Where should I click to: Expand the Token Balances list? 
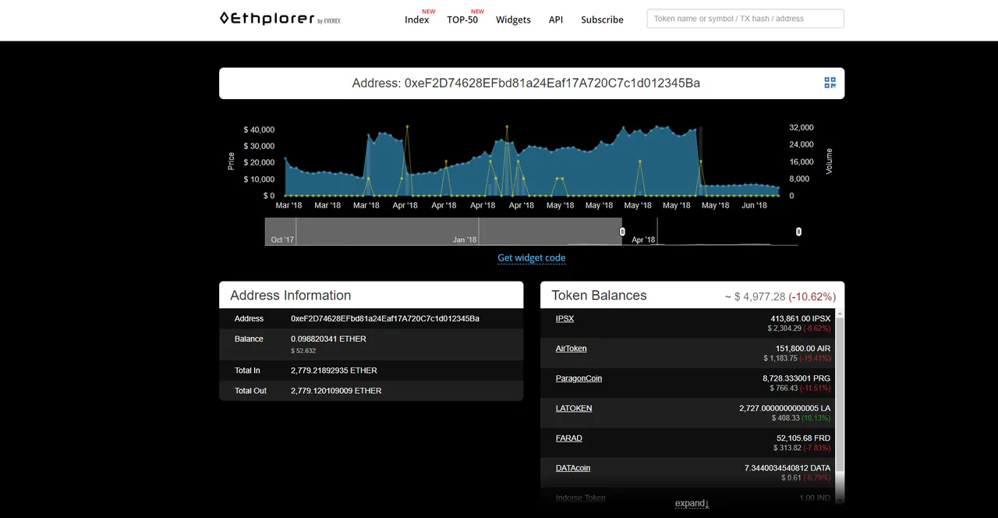coord(692,503)
